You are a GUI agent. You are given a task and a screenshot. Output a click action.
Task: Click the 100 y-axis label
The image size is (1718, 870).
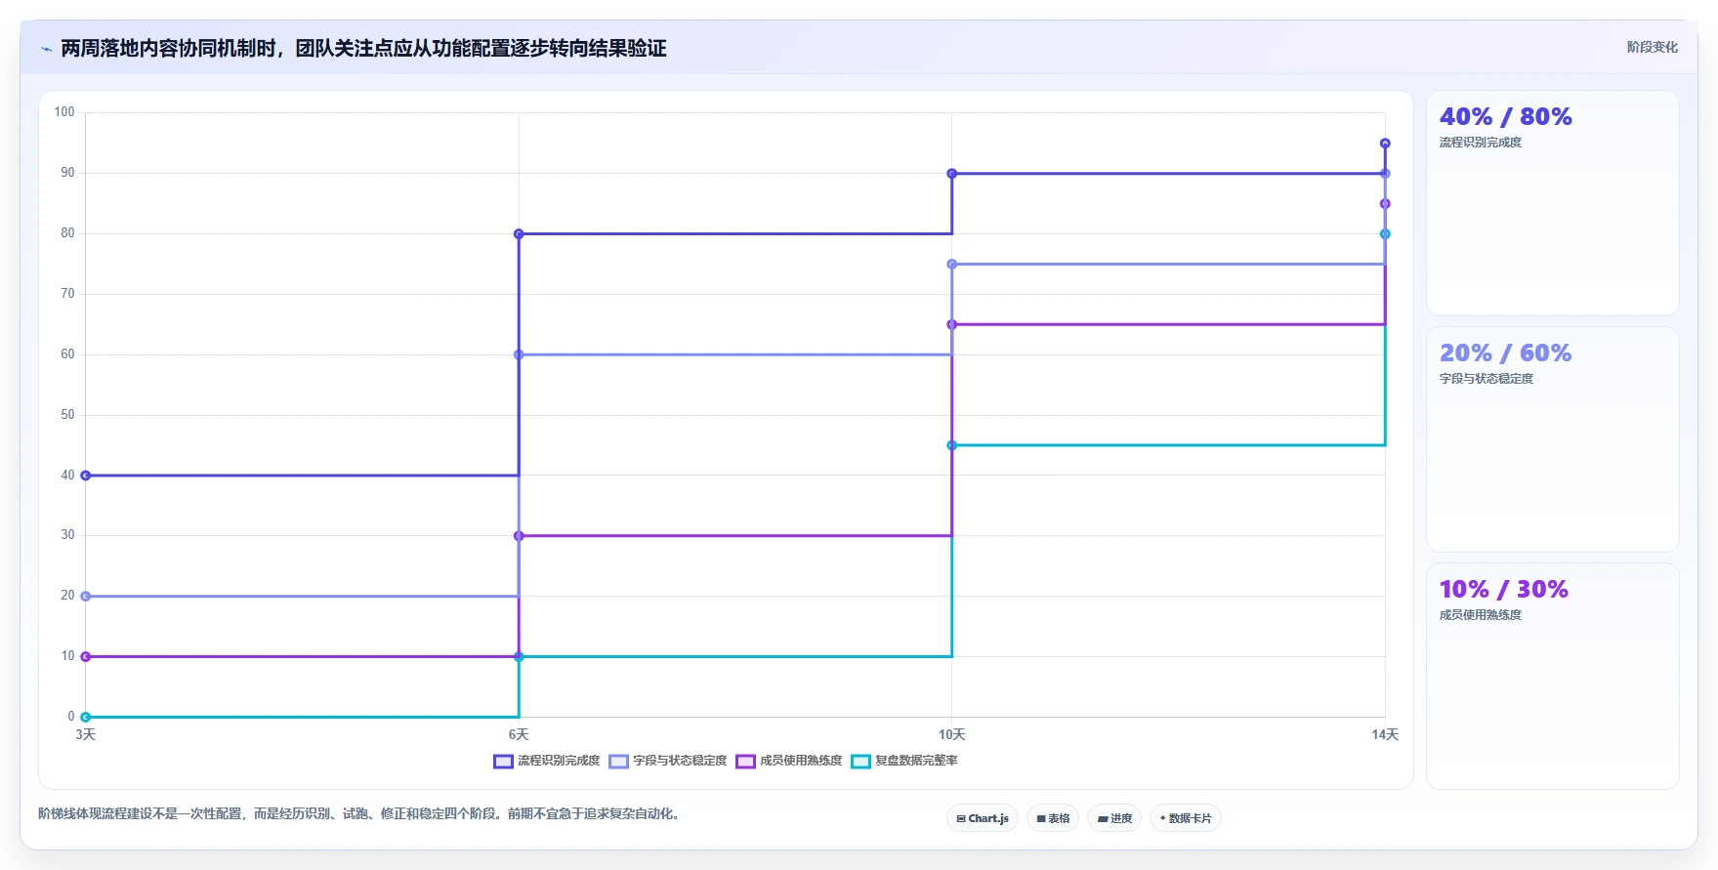[x=64, y=112]
